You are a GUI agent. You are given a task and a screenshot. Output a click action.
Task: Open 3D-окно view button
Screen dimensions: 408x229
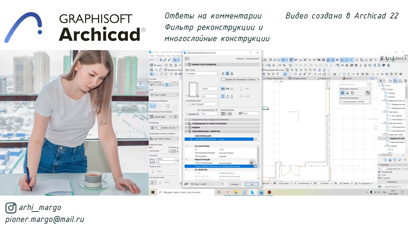156,65
